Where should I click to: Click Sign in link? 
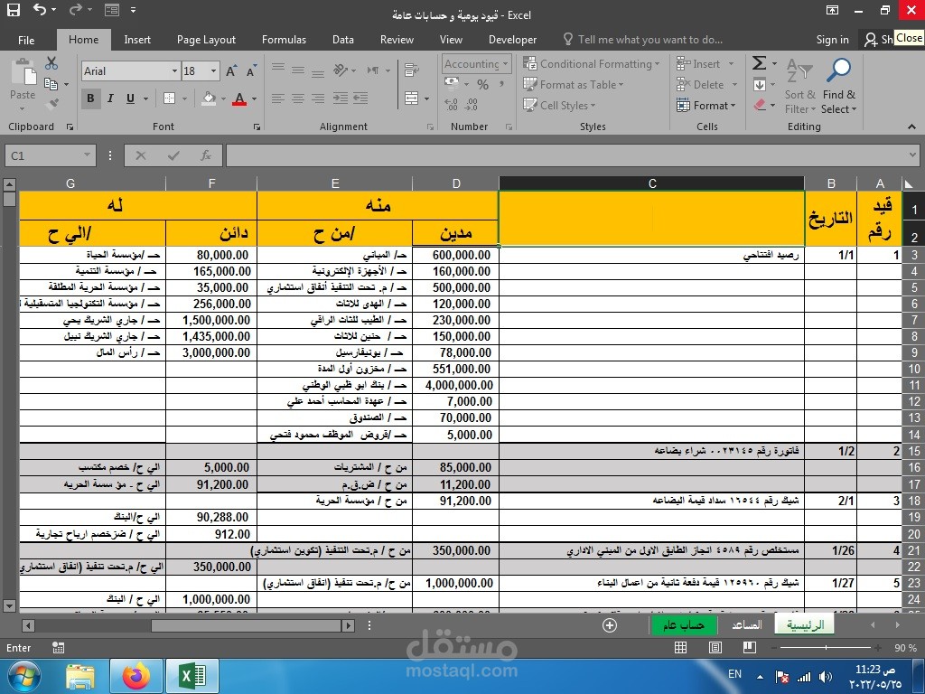[x=832, y=40]
